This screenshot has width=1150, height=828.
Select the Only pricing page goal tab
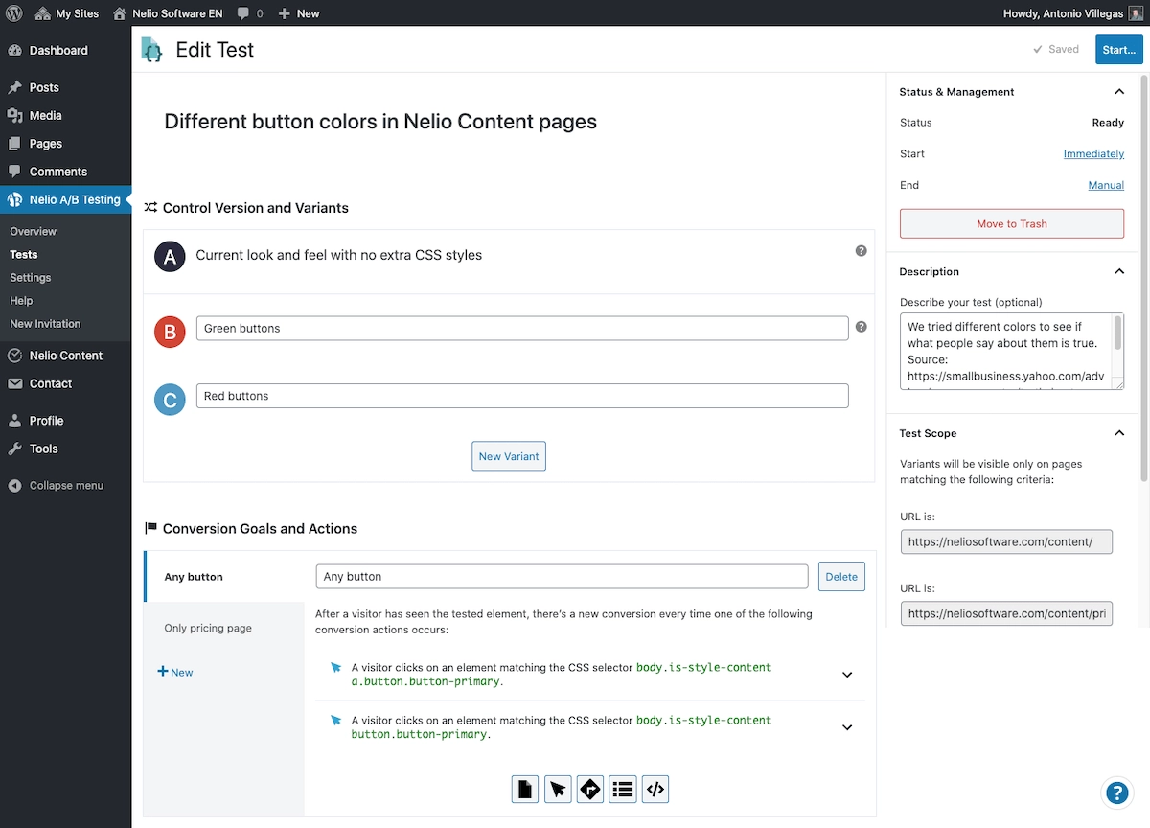point(208,628)
